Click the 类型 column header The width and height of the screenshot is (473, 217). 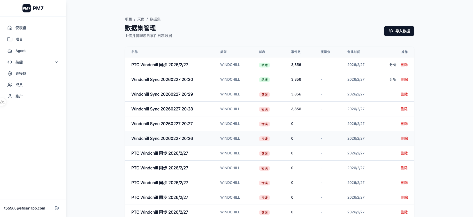pyautogui.click(x=223, y=52)
